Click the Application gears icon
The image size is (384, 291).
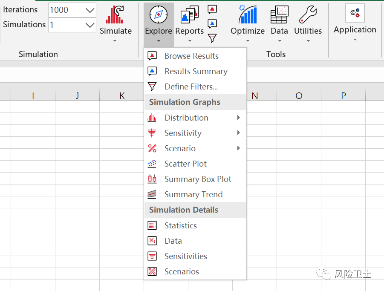(355, 13)
